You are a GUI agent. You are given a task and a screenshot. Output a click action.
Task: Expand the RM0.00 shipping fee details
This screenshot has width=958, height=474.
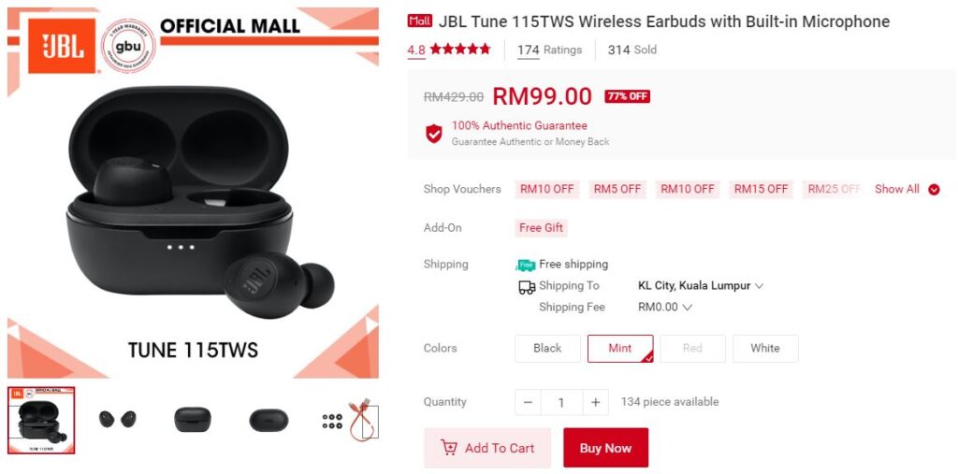click(x=665, y=308)
